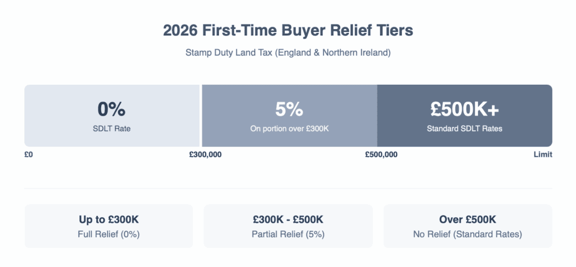Click the "Limit" scale label

[543, 155]
